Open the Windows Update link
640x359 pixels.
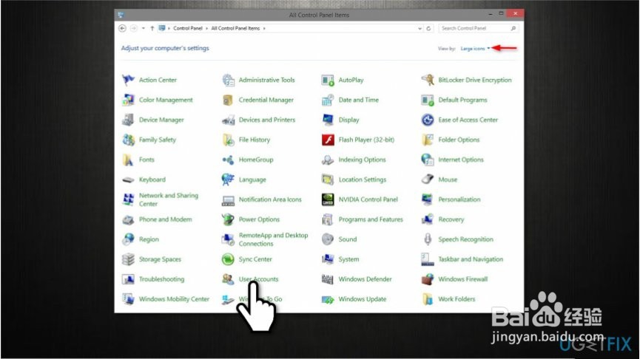(363, 299)
